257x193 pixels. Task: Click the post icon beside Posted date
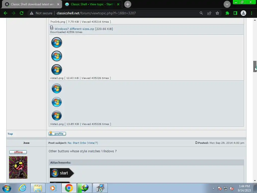pos(196,143)
